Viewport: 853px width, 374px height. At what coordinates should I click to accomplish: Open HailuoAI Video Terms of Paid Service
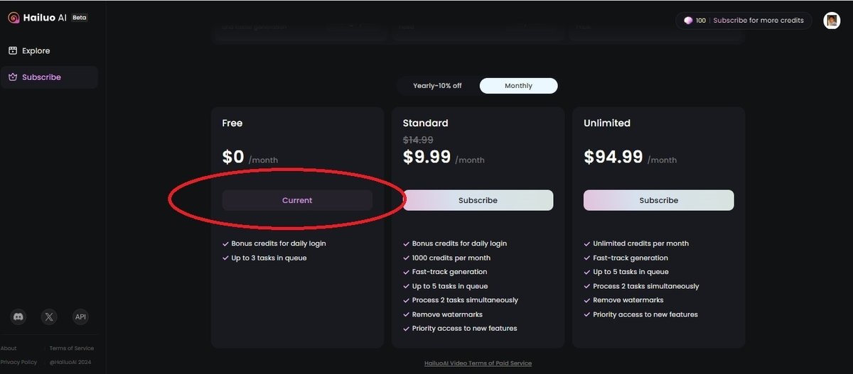tap(478, 363)
